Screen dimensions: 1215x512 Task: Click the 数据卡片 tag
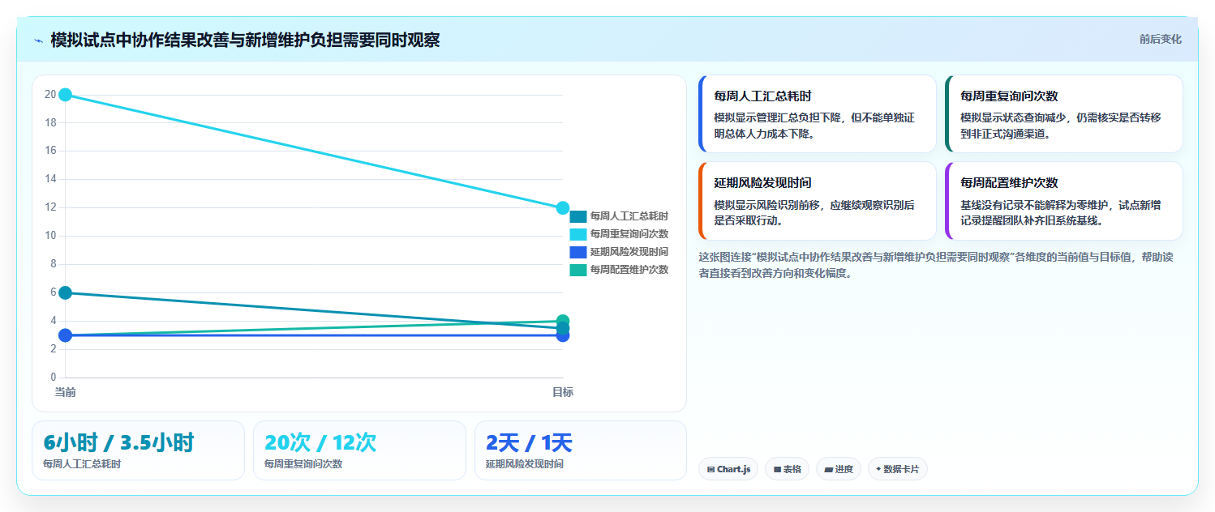point(897,469)
